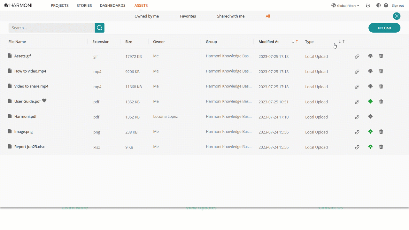Viewport: 409px width, 230px height.
Task: Click the Size column header
Action: coord(129,42)
